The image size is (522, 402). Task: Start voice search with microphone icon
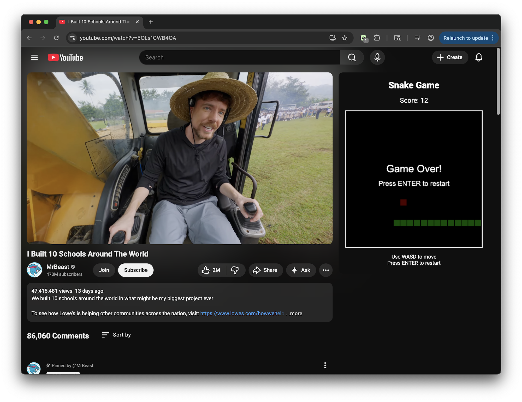[377, 57]
